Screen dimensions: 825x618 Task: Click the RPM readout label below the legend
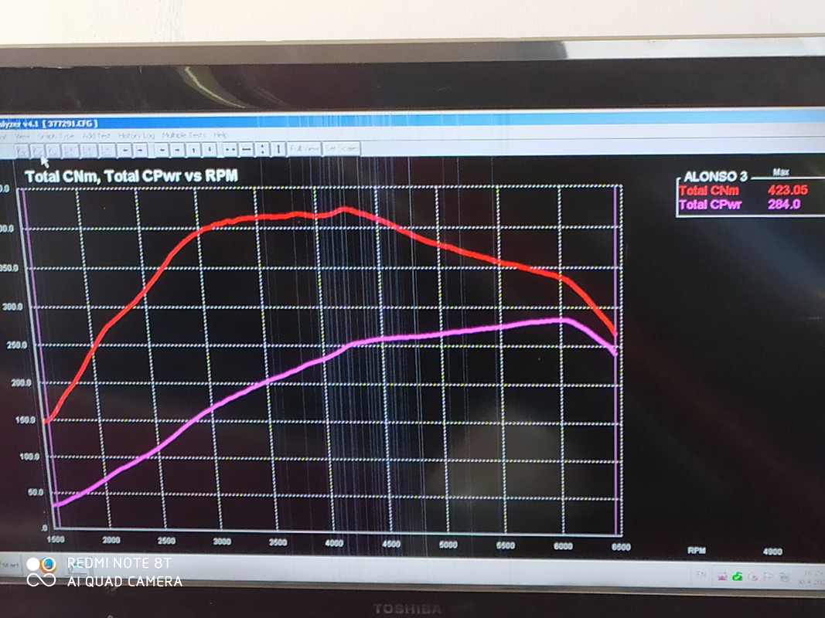click(696, 550)
